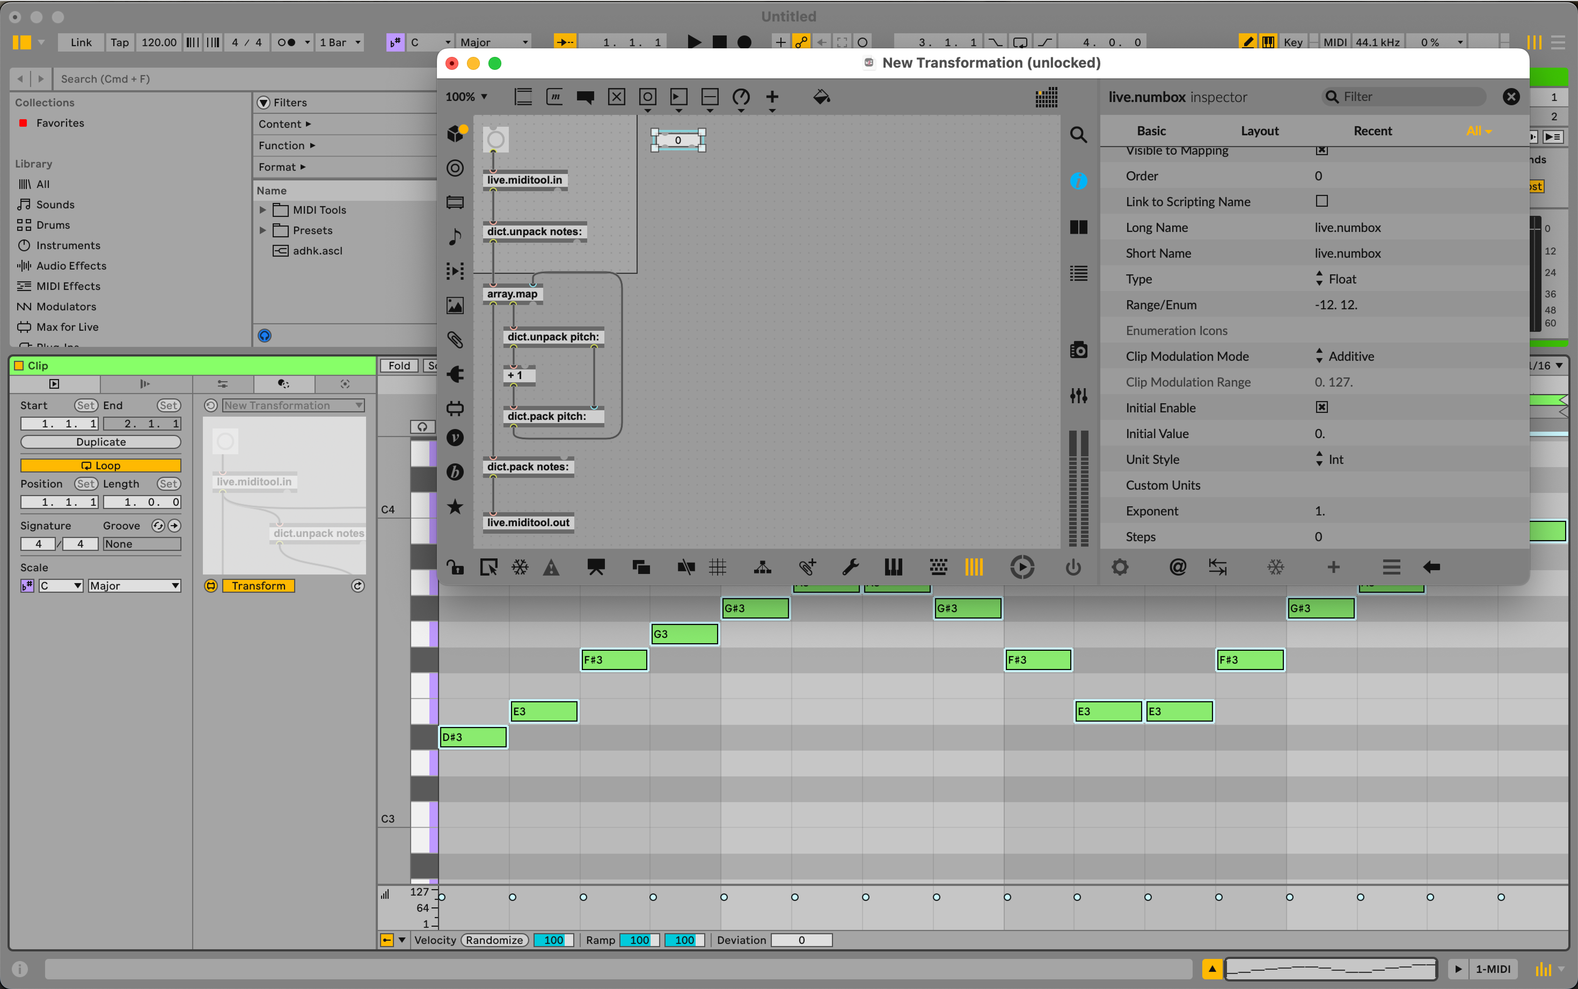Click the inspector @ attributes icon

pos(1177,567)
